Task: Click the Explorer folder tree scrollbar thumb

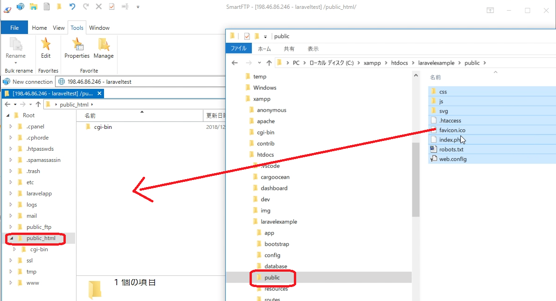Action: [x=416, y=179]
